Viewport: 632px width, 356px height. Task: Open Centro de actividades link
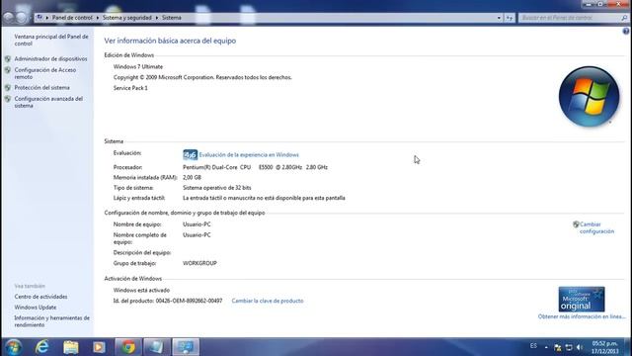(x=40, y=297)
